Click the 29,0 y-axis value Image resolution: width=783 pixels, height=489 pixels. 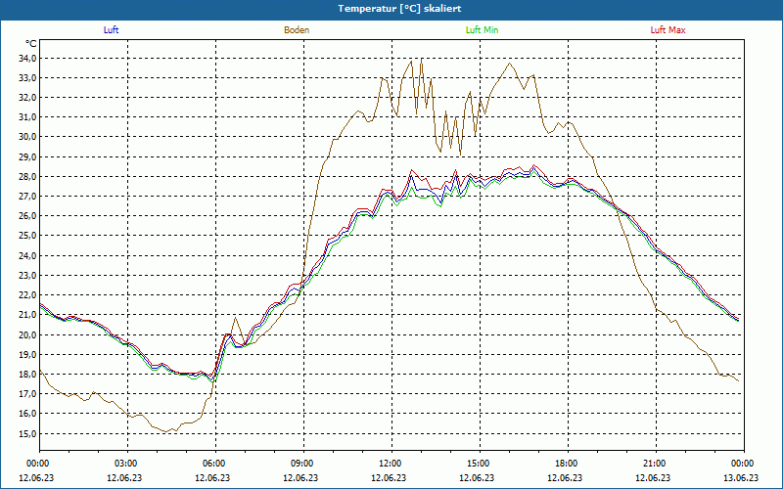(x=27, y=157)
